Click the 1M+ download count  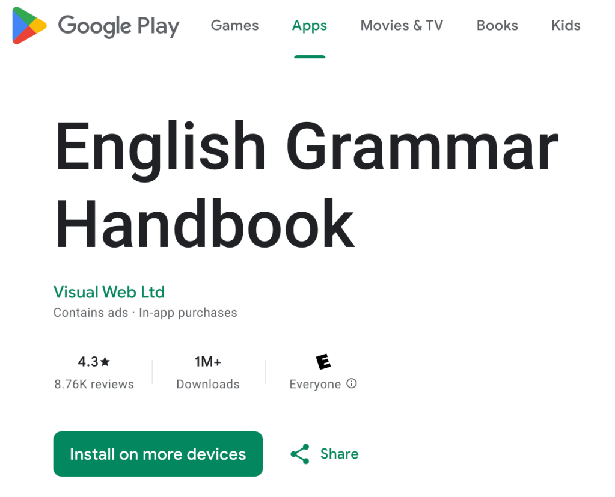click(208, 362)
